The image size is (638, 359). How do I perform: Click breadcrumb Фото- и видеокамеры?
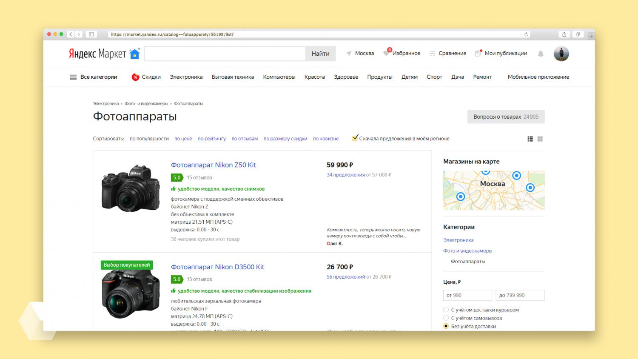coord(146,104)
